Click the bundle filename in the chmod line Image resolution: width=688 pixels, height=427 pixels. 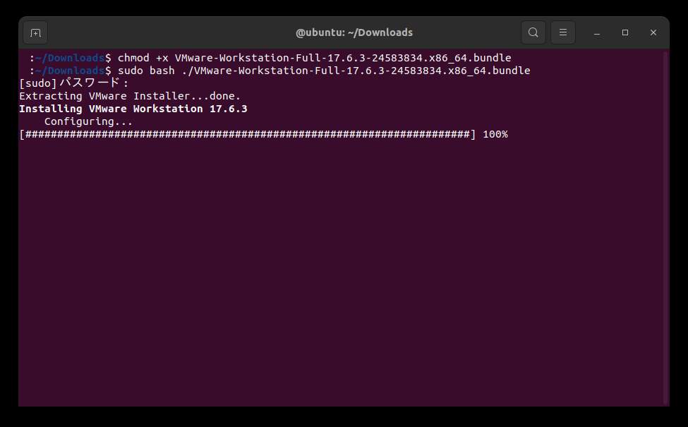343,58
